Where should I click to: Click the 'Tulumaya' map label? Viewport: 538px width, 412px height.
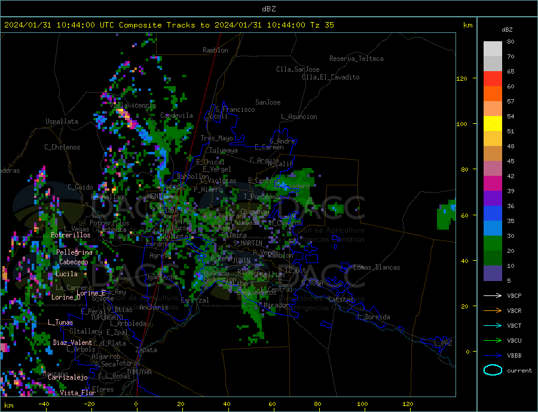(224, 150)
